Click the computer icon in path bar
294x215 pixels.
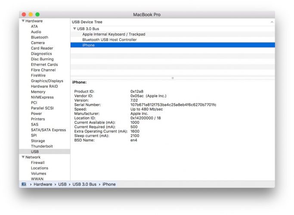[x=24, y=184]
